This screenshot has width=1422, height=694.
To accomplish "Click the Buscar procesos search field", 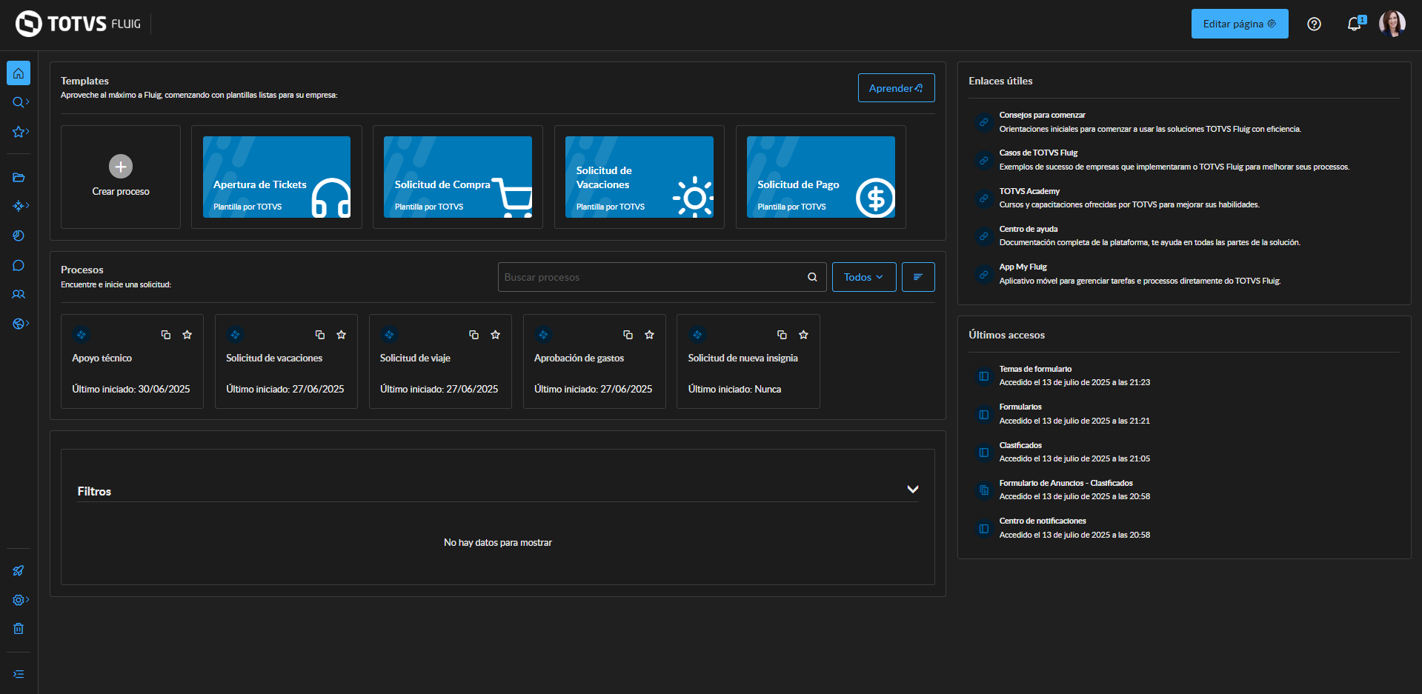I will coord(652,277).
